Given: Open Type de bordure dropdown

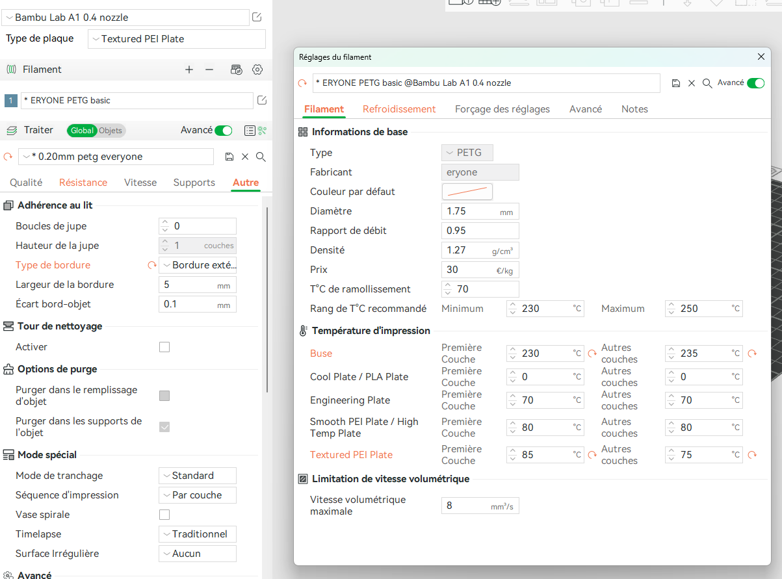Looking at the screenshot, I should (x=198, y=265).
